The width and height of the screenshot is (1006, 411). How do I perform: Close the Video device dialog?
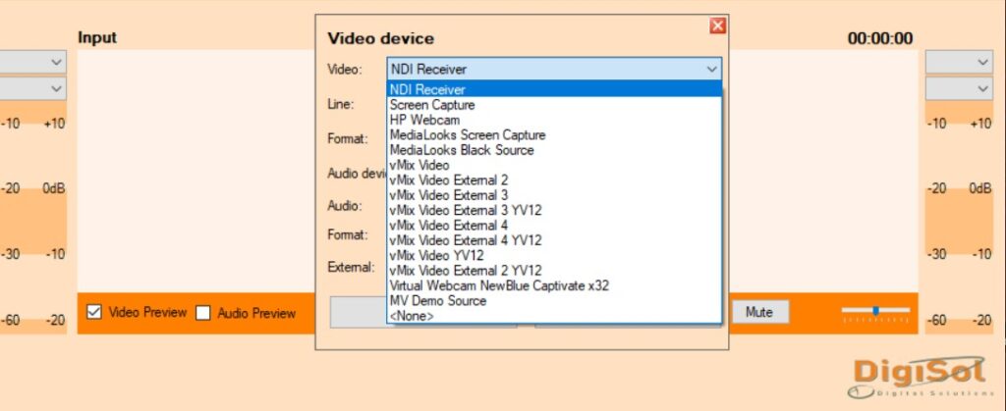(717, 26)
